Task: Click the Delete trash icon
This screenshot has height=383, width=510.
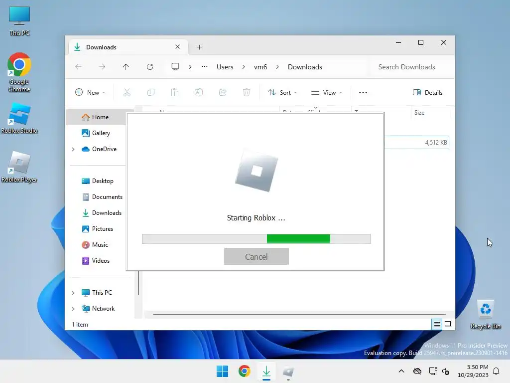Action: click(x=247, y=92)
